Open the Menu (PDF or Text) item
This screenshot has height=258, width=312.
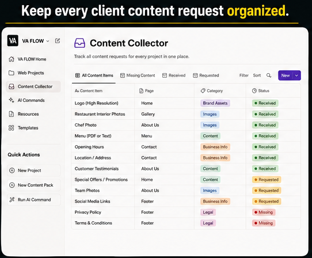pos(93,136)
